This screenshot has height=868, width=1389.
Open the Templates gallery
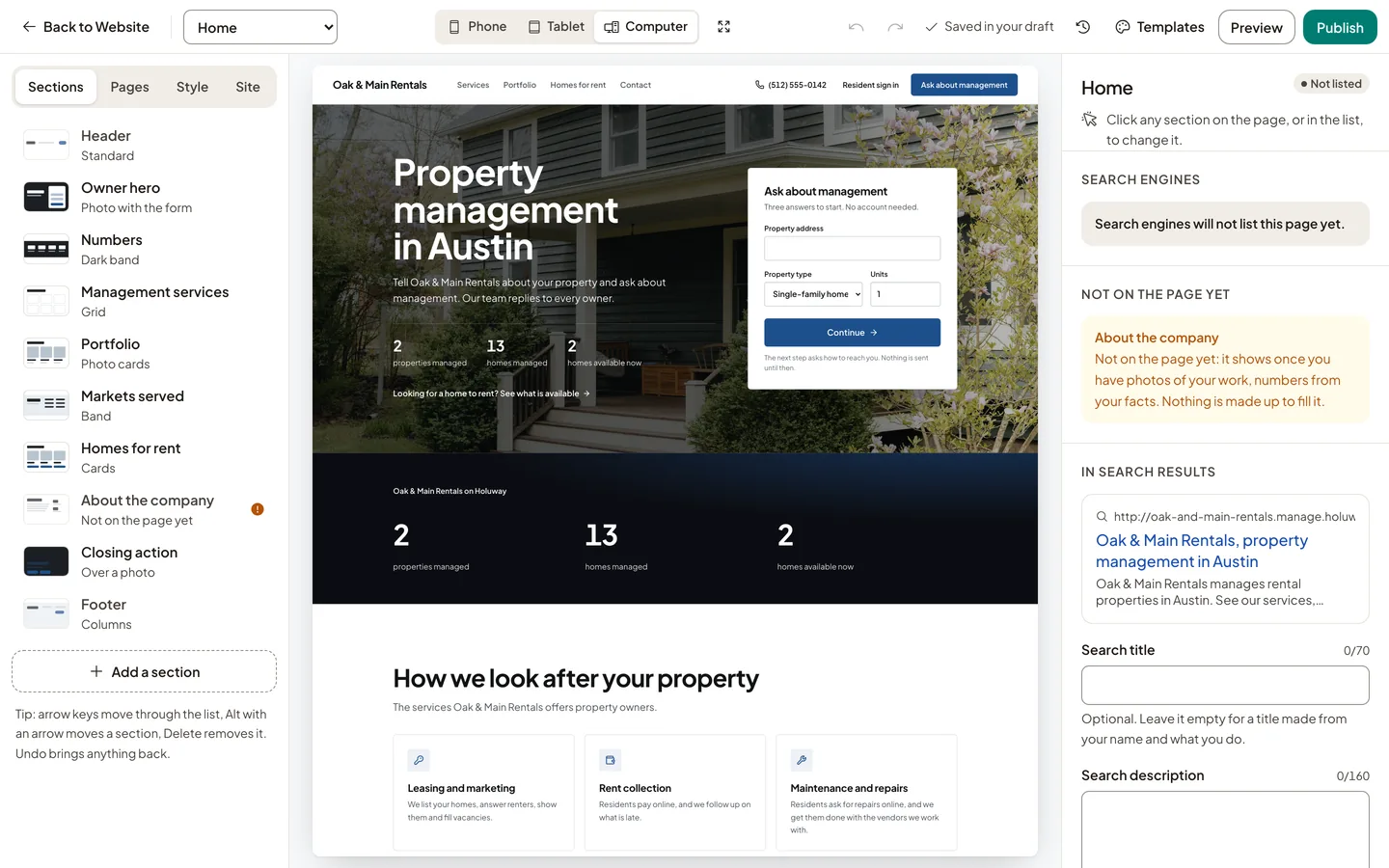(x=1159, y=27)
